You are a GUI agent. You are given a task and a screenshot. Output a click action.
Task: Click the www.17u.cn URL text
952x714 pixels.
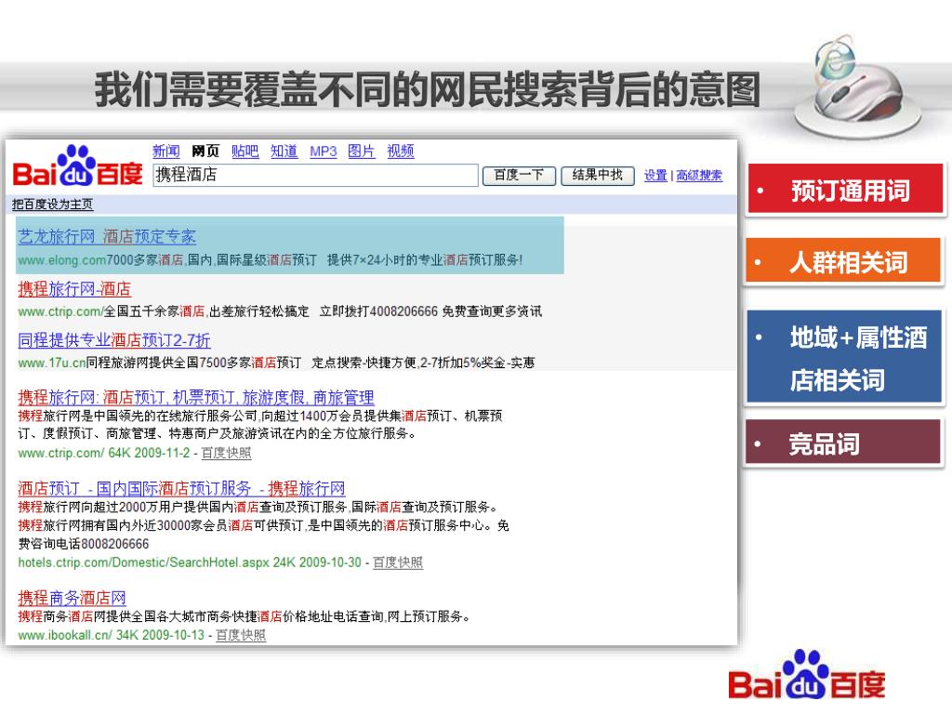pos(52,364)
